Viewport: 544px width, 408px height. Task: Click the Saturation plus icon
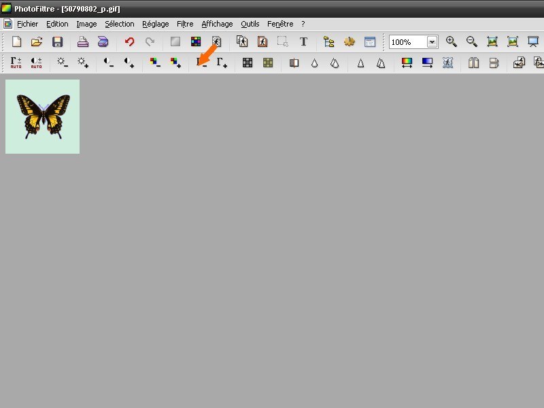coord(175,63)
